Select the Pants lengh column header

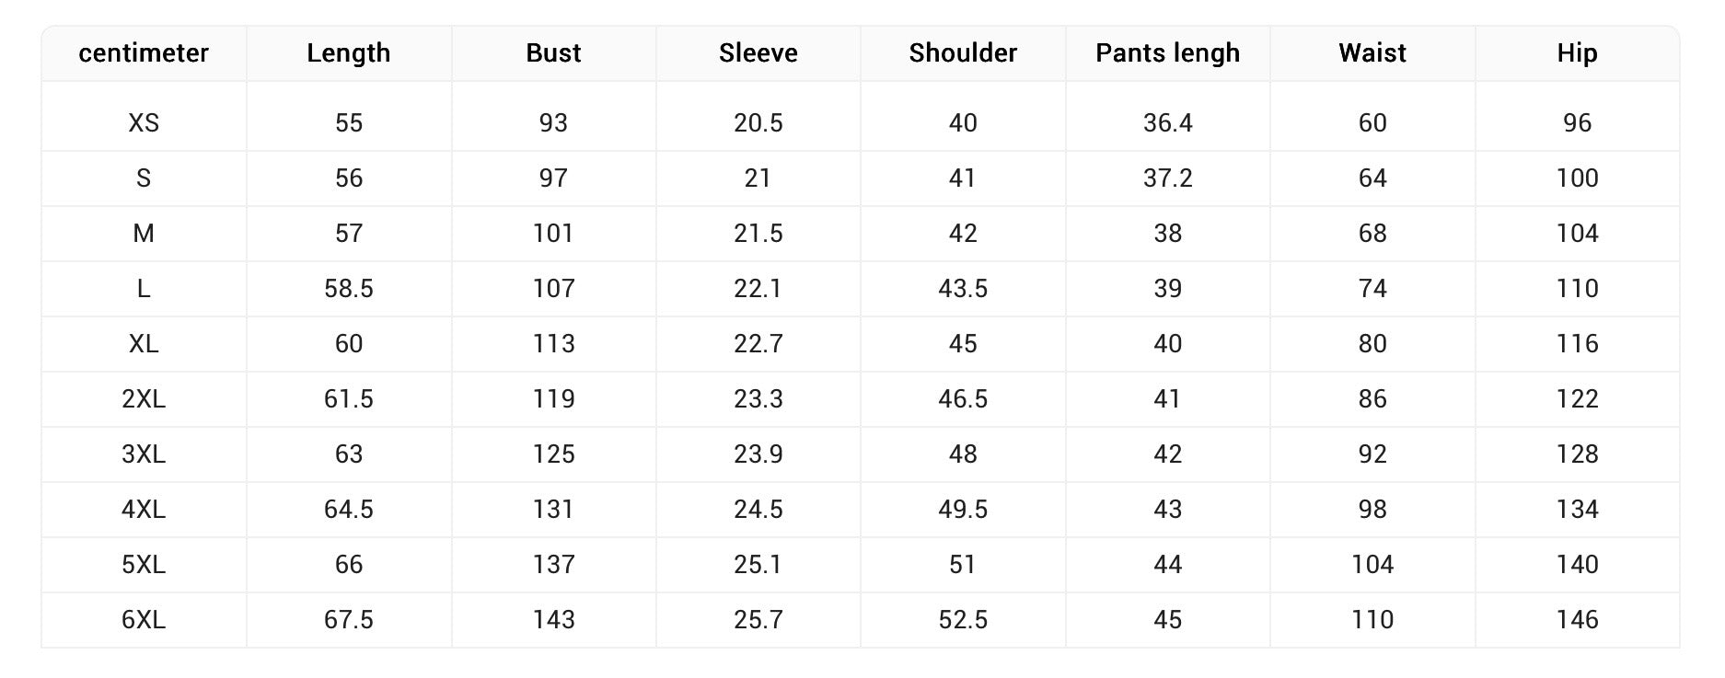(x=1167, y=53)
